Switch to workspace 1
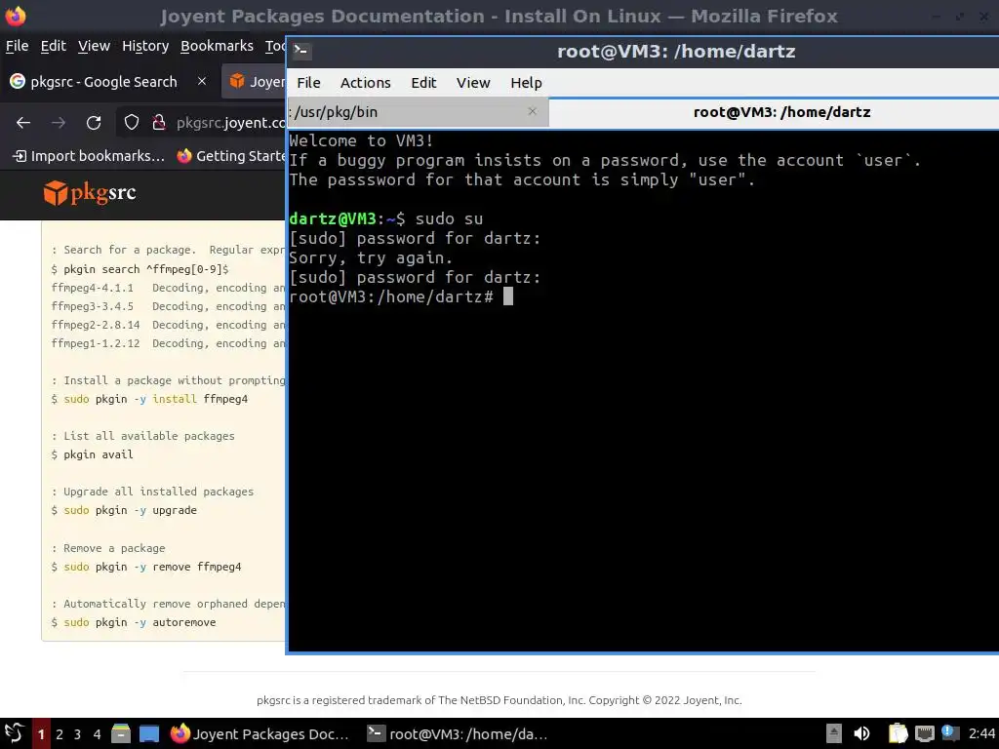 coord(41,734)
